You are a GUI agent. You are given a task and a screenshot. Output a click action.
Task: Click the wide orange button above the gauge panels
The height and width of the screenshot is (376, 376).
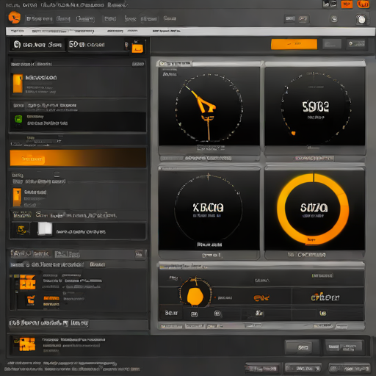click(x=294, y=44)
